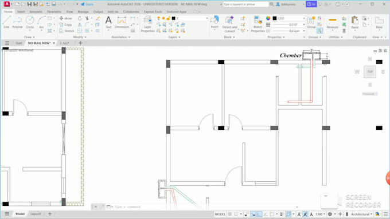390x219 pixels.
Task: Select the Dimension tool
Action: tap(122, 22)
